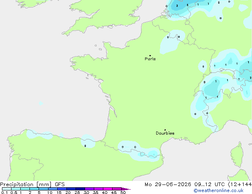252x194 pixels.
Task: Click the legend value label '45'
Action: pos(114,192)
